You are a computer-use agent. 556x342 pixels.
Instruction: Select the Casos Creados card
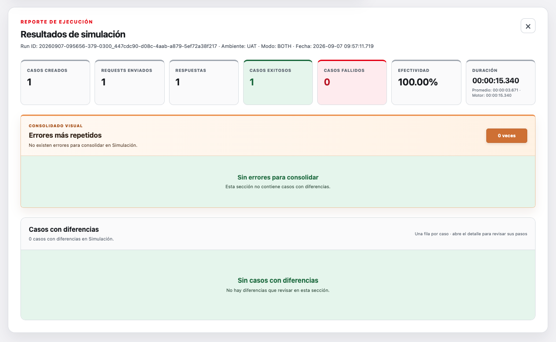pyautogui.click(x=55, y=82)
